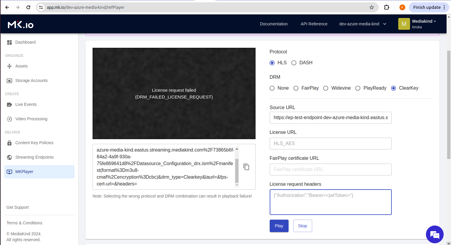Bookmark this page with the star icon

[372, 7]
